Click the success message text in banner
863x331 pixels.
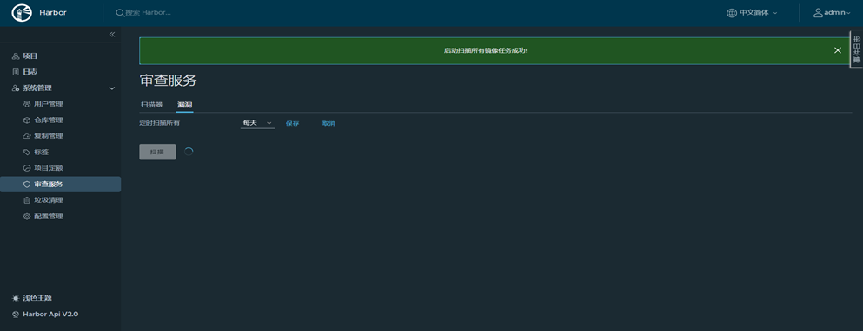[486, 50]
